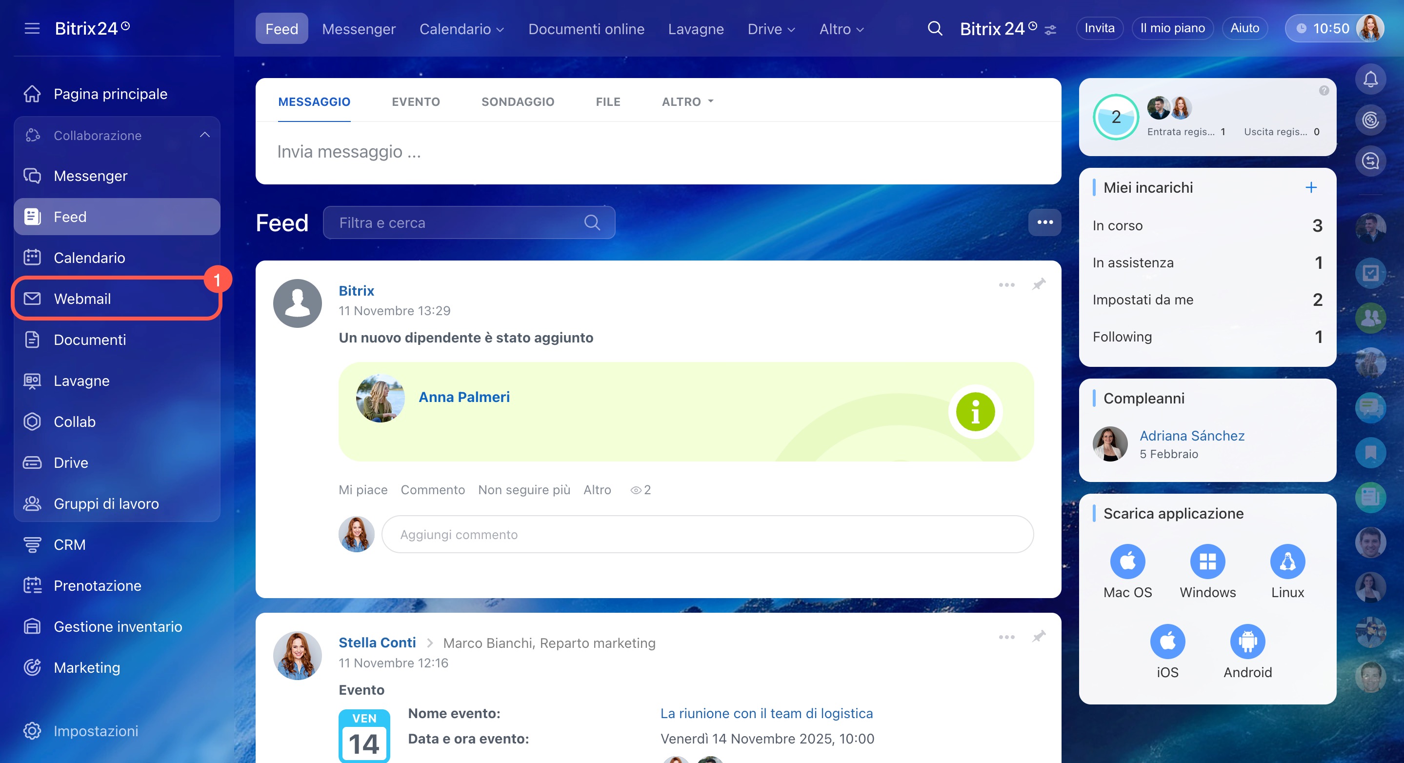Add a new task with plus icon
Screen dimensions: 1404x763
pyautogui.click(x=1311, y=187)
